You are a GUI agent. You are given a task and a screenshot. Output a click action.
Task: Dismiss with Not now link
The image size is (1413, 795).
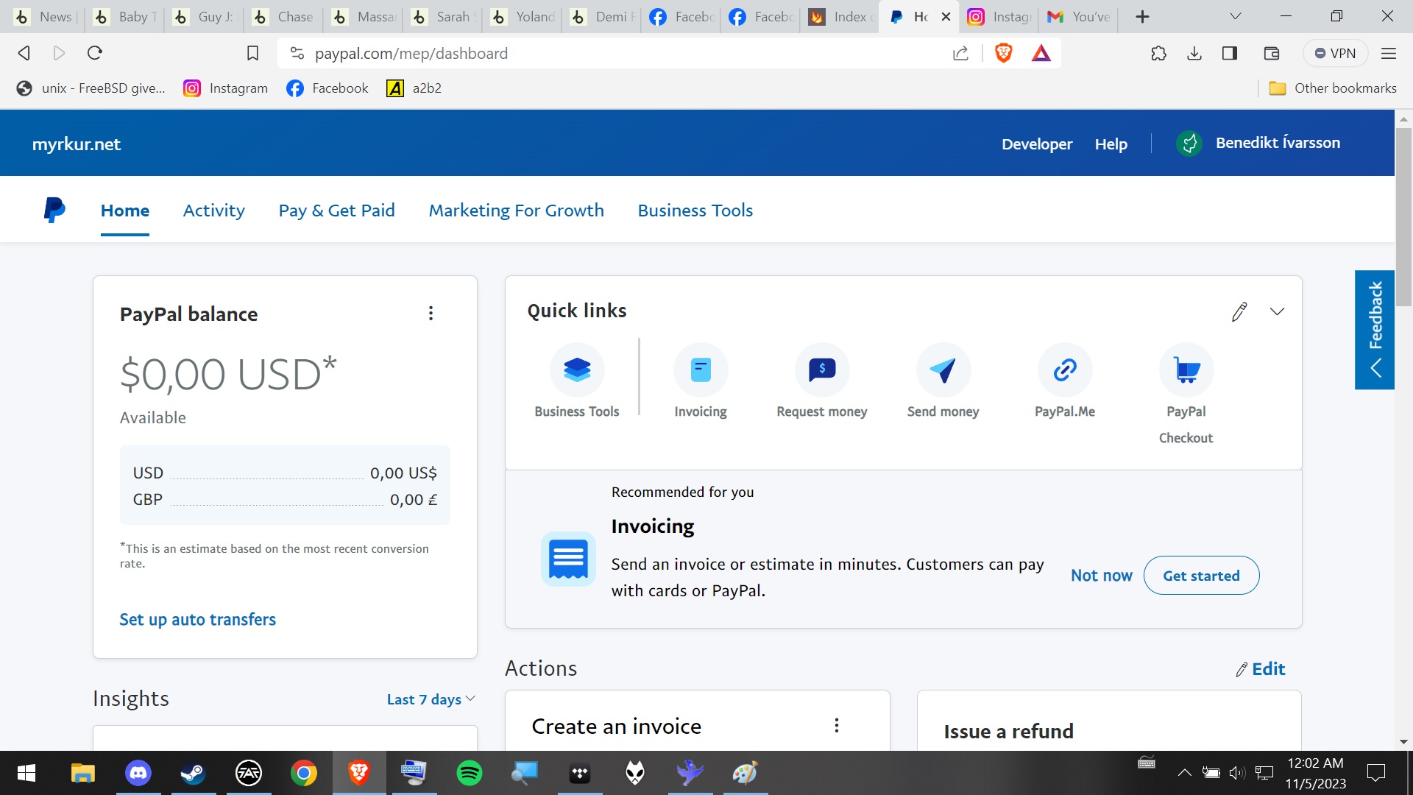pos(1102,576)
